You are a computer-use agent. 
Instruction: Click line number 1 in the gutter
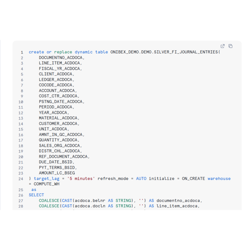pos(22,52)
